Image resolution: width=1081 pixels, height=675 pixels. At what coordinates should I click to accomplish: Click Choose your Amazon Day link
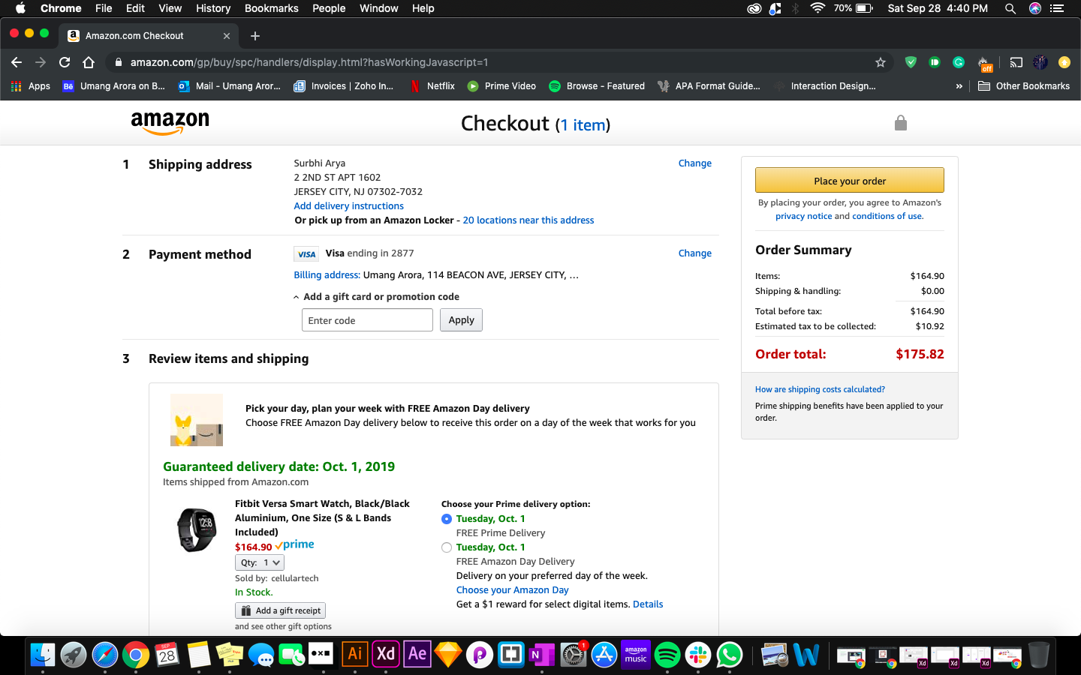point(512,590)
